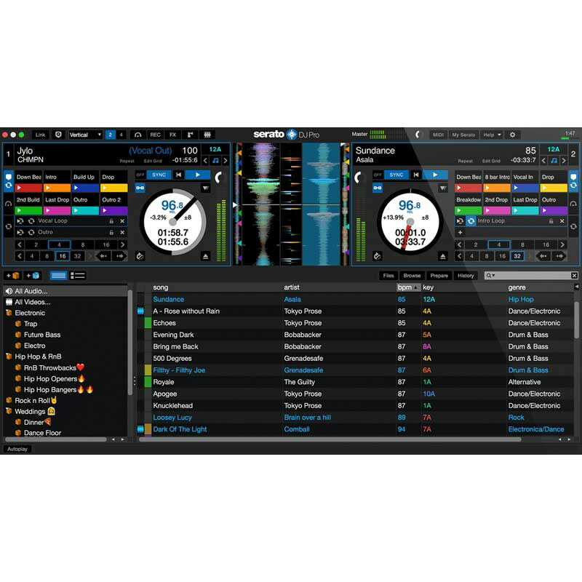Open the search field options dropdown
The height and width of the screenshot is (582, 582).
pos(493,276)
